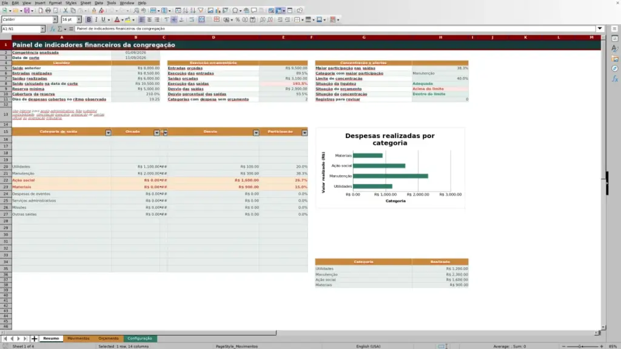Click the Sort ascending icon
This screenshot has width=621, height=349.
186,11
